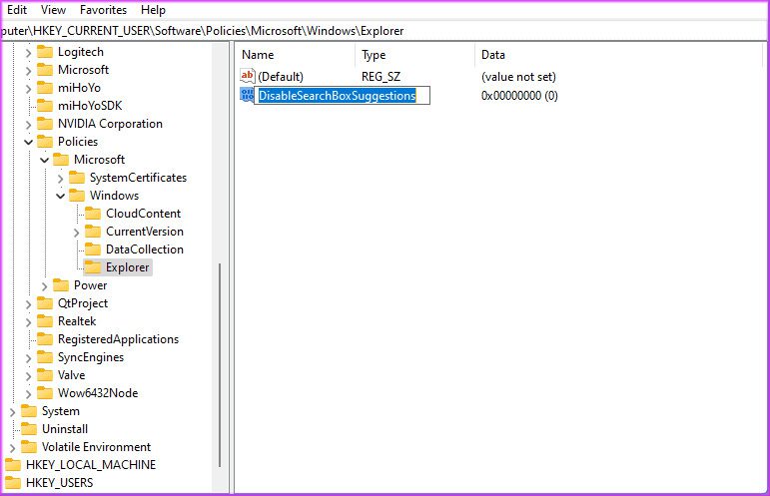This screenshot has width=770, height=496.
Task: Click the 0x00000000 (0) data cell
Action: pyautogui.click(x=519, y=96)
